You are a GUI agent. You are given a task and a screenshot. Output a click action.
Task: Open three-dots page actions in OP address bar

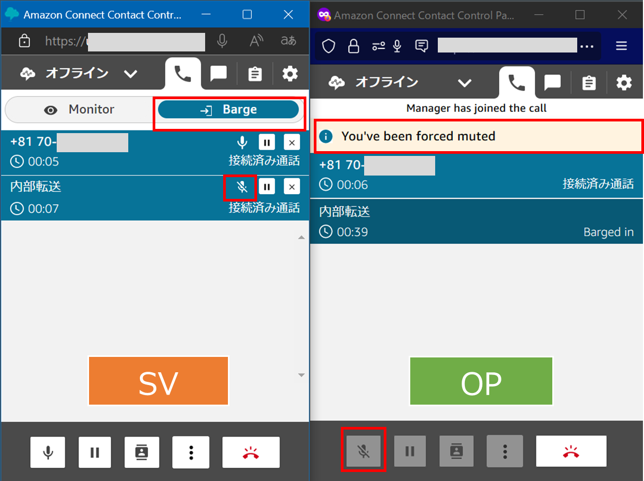click(587, 47)
